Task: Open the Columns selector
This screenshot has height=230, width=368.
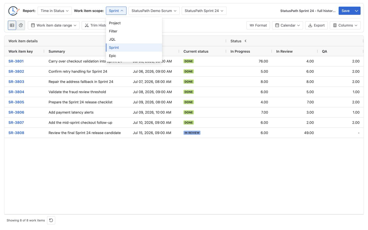Action: coord(345,25)
